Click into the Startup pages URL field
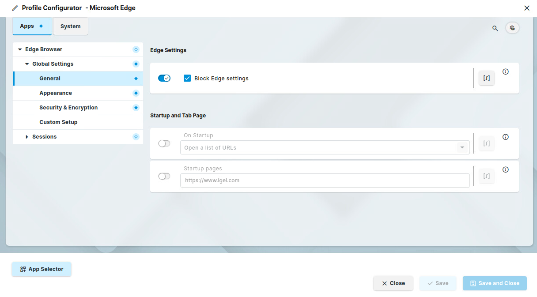The height and width of the screenshot is (297, 537). click(x=325, y=180)
